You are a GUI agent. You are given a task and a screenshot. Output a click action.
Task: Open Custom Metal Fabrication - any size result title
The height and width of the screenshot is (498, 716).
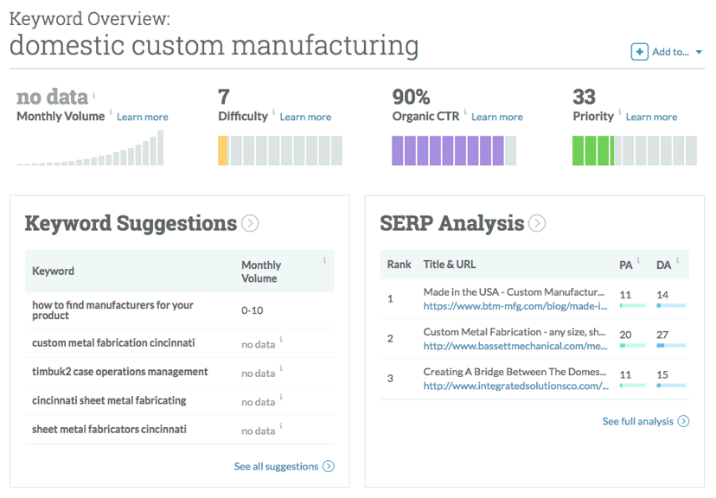515,332
